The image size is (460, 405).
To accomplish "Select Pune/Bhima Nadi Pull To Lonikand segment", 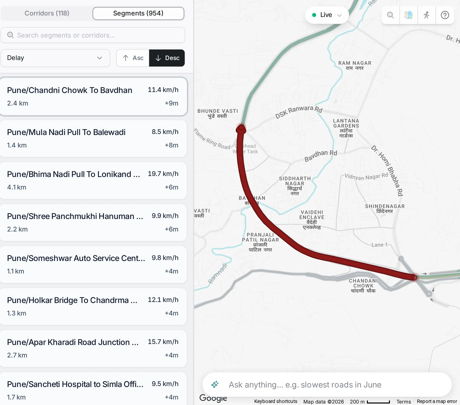I will [93, 180].
